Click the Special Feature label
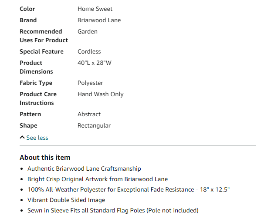The height and width of the screenshot is (219, 264). point(41,51)
